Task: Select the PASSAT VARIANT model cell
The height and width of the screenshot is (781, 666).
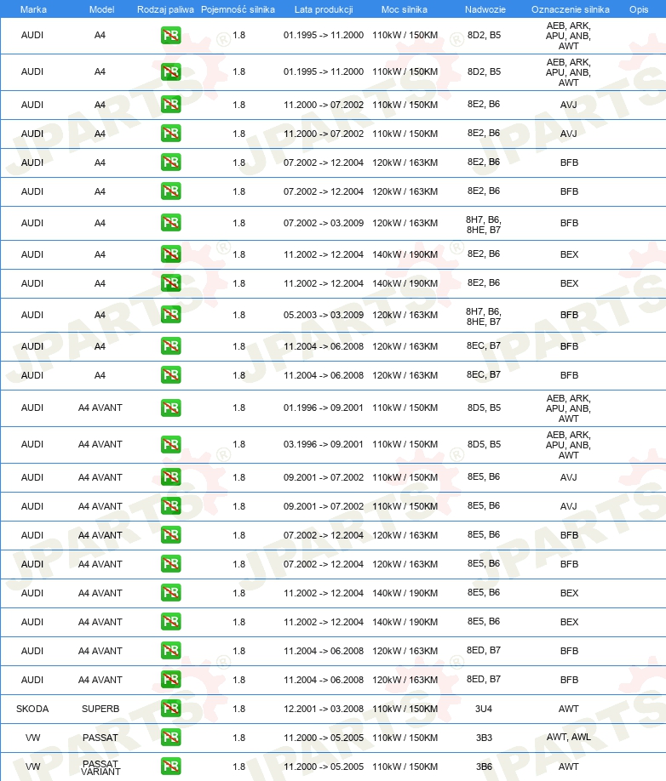Action: pyautogui.click(x=100, y=767)
